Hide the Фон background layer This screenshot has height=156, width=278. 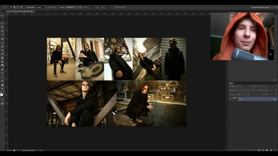pos(230,99)
